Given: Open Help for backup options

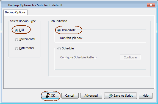Looking at the screenshot, I should 146,96.
